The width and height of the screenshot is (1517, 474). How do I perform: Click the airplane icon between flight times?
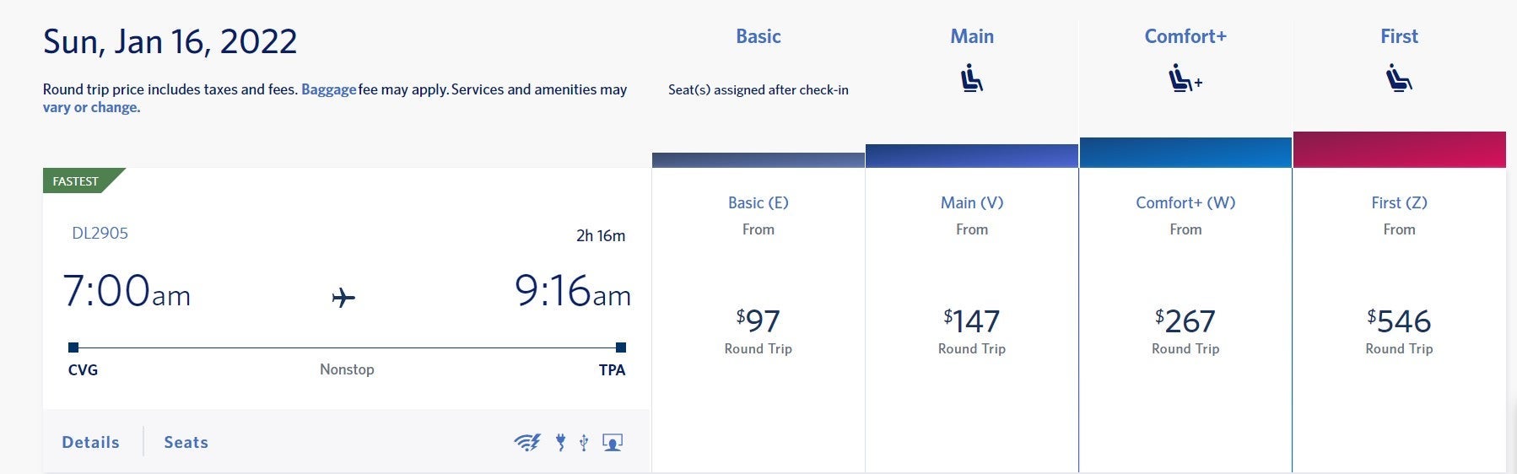343,298
